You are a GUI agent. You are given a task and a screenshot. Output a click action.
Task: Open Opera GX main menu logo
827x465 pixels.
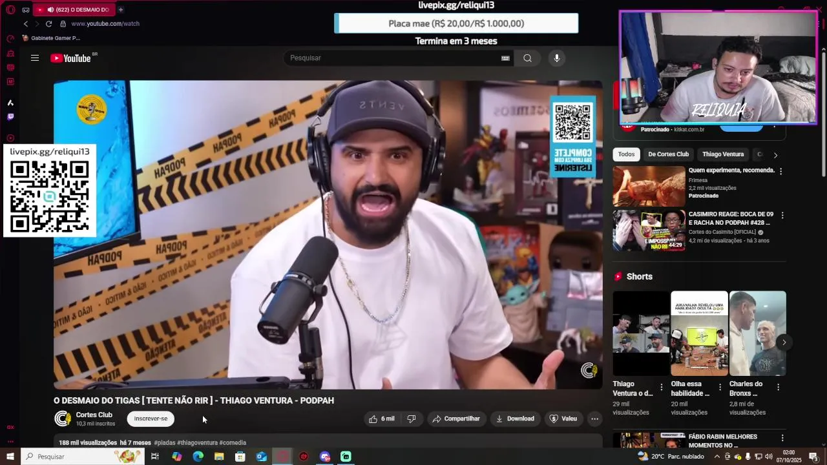(10, 10)
